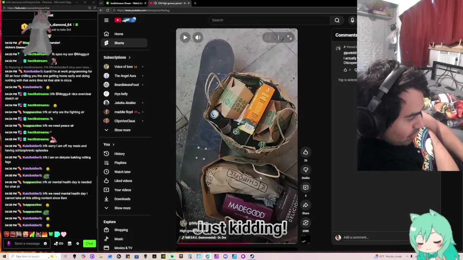This screenshot has height=260, width=463.
Task: Open Kick chat settings gear
Action: tap(77, 244)
